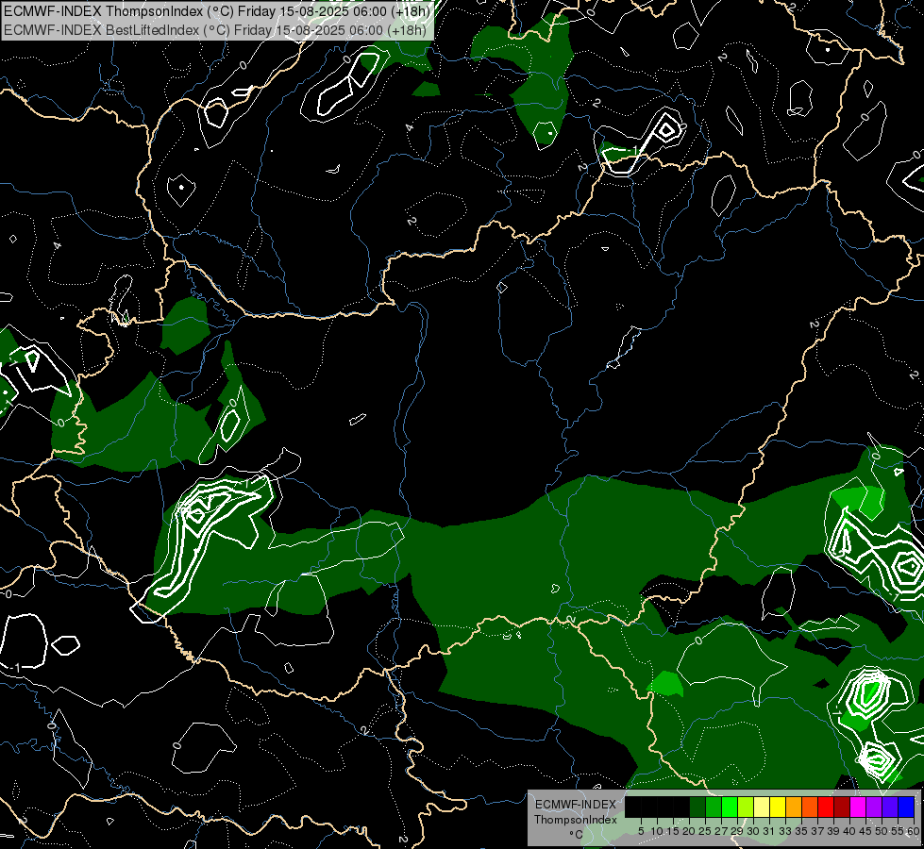Click the red-orange 35–37 legend swatch
Screen dimensions: 924x849
[810, 807]
